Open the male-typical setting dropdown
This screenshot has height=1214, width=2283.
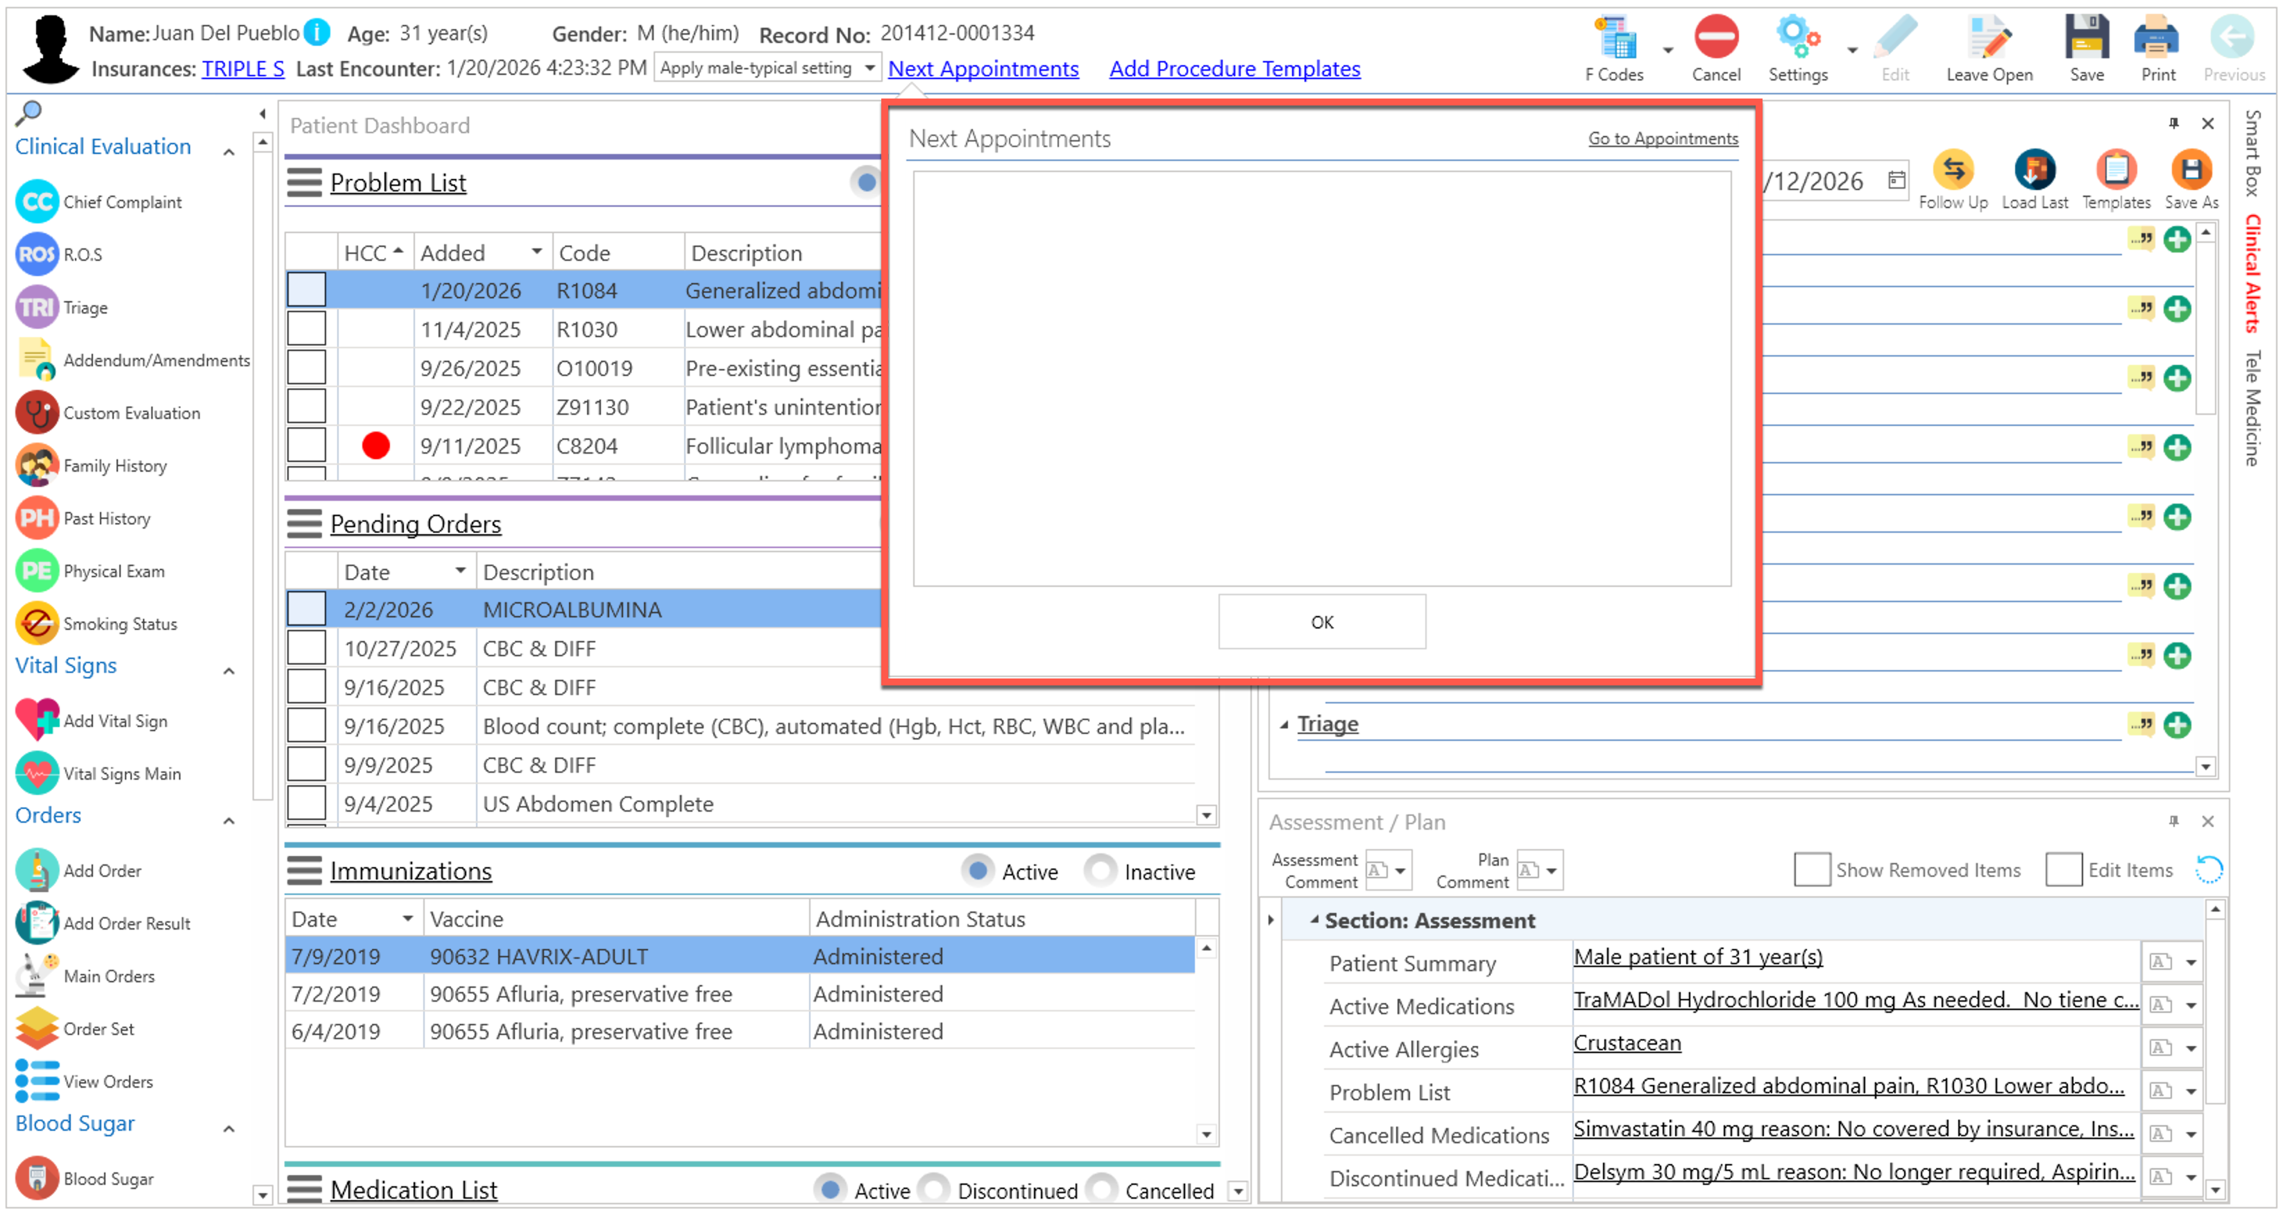(869, 68)
